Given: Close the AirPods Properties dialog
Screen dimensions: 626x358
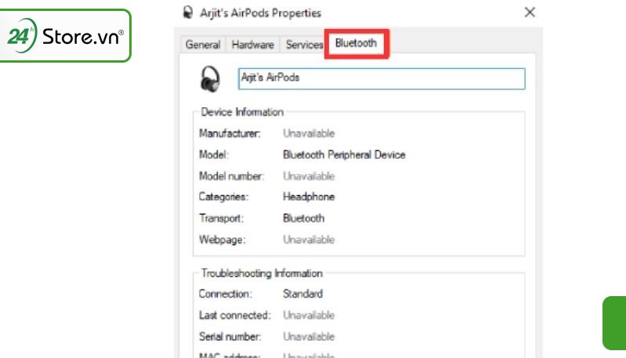Looking at the screenshot, I should [530, 13].
